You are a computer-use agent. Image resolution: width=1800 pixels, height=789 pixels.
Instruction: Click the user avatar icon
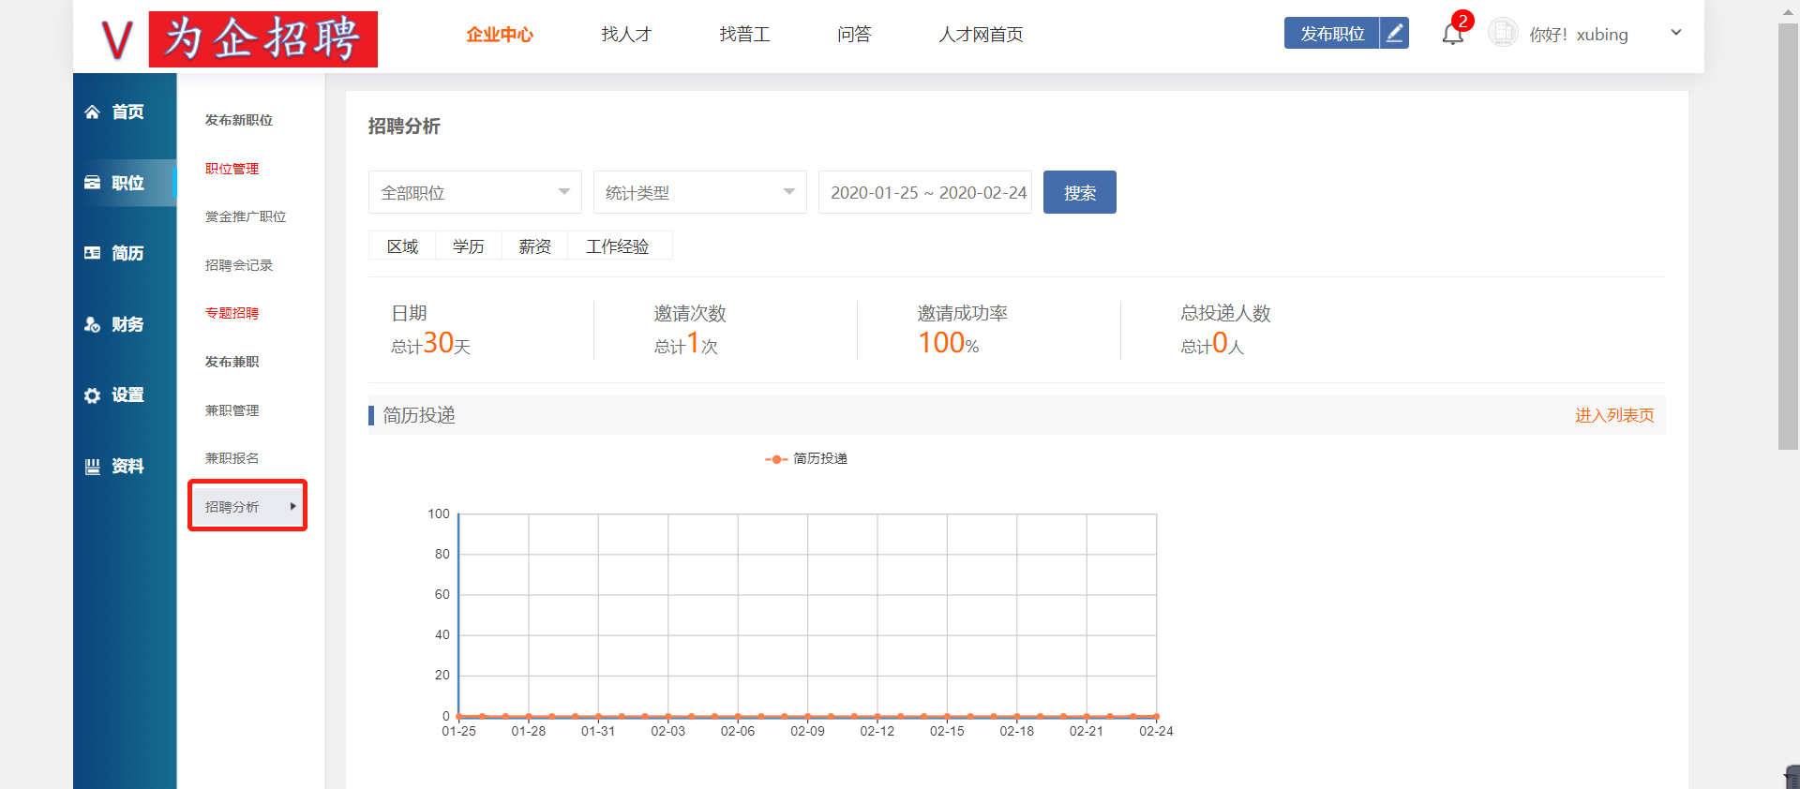[x=1503, y=33]
